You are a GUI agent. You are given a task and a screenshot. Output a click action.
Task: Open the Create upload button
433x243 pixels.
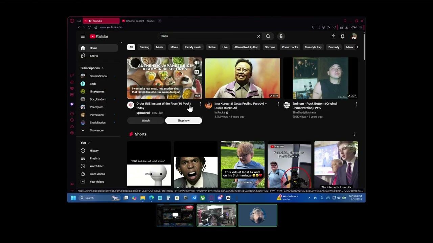pyautogui.click(x=333, y=36)
